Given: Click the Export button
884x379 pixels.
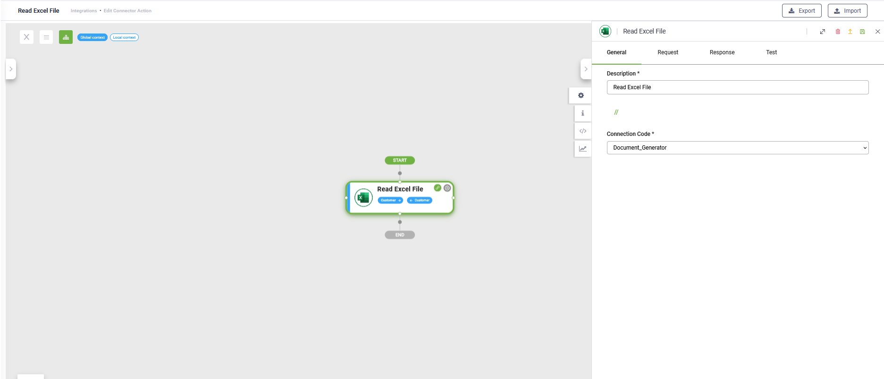Looking at the screenshot, I should pos(801,11).
